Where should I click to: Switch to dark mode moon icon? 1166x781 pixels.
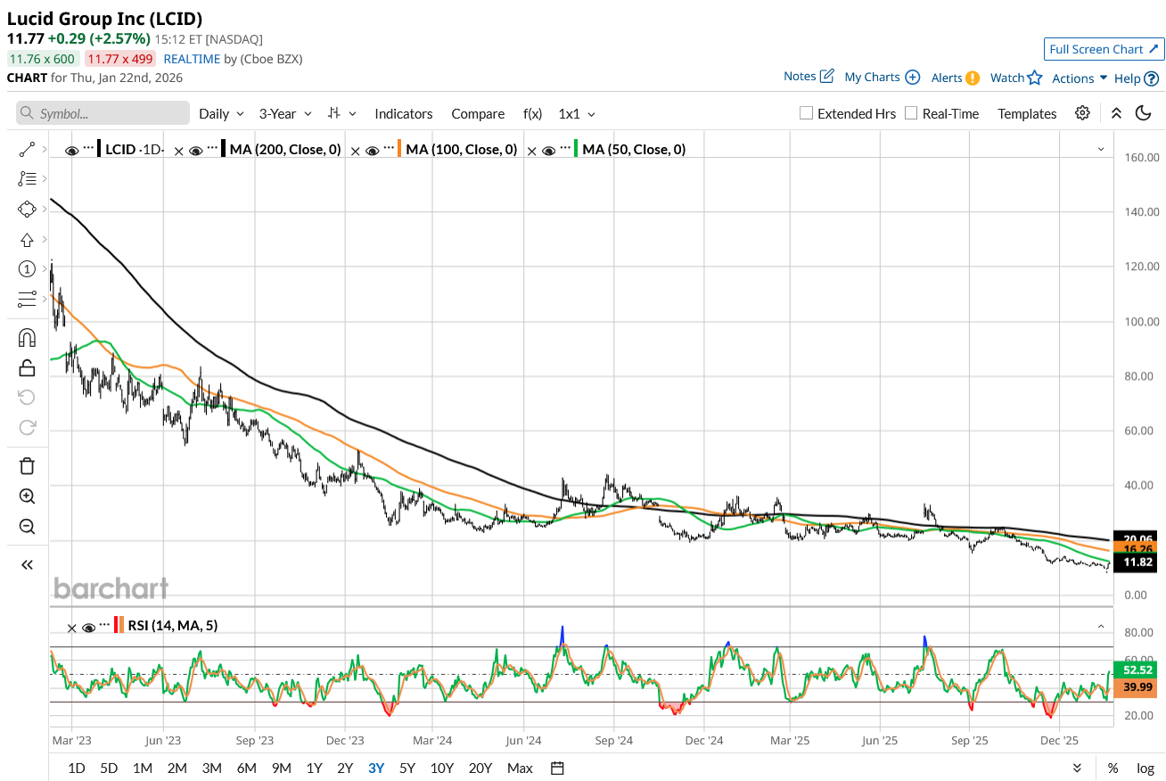(x=1143, y=113)
